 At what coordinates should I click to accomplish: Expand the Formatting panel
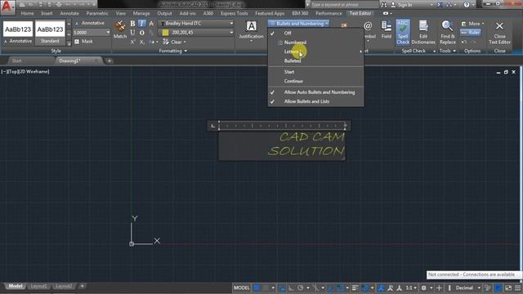point(172,51)
